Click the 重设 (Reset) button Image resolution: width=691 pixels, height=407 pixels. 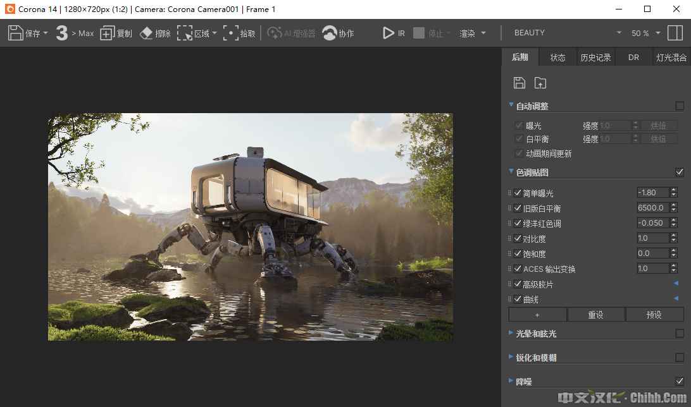595,315
